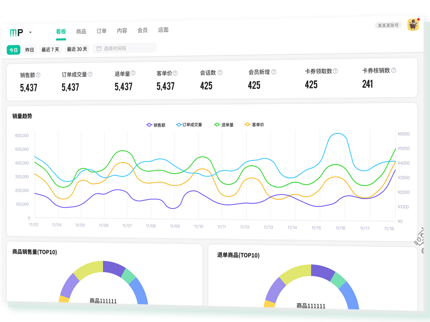Toggle the 销售额 series in chart legend
The width and height of the screenshot is (430, 322).
click(156, 125)
